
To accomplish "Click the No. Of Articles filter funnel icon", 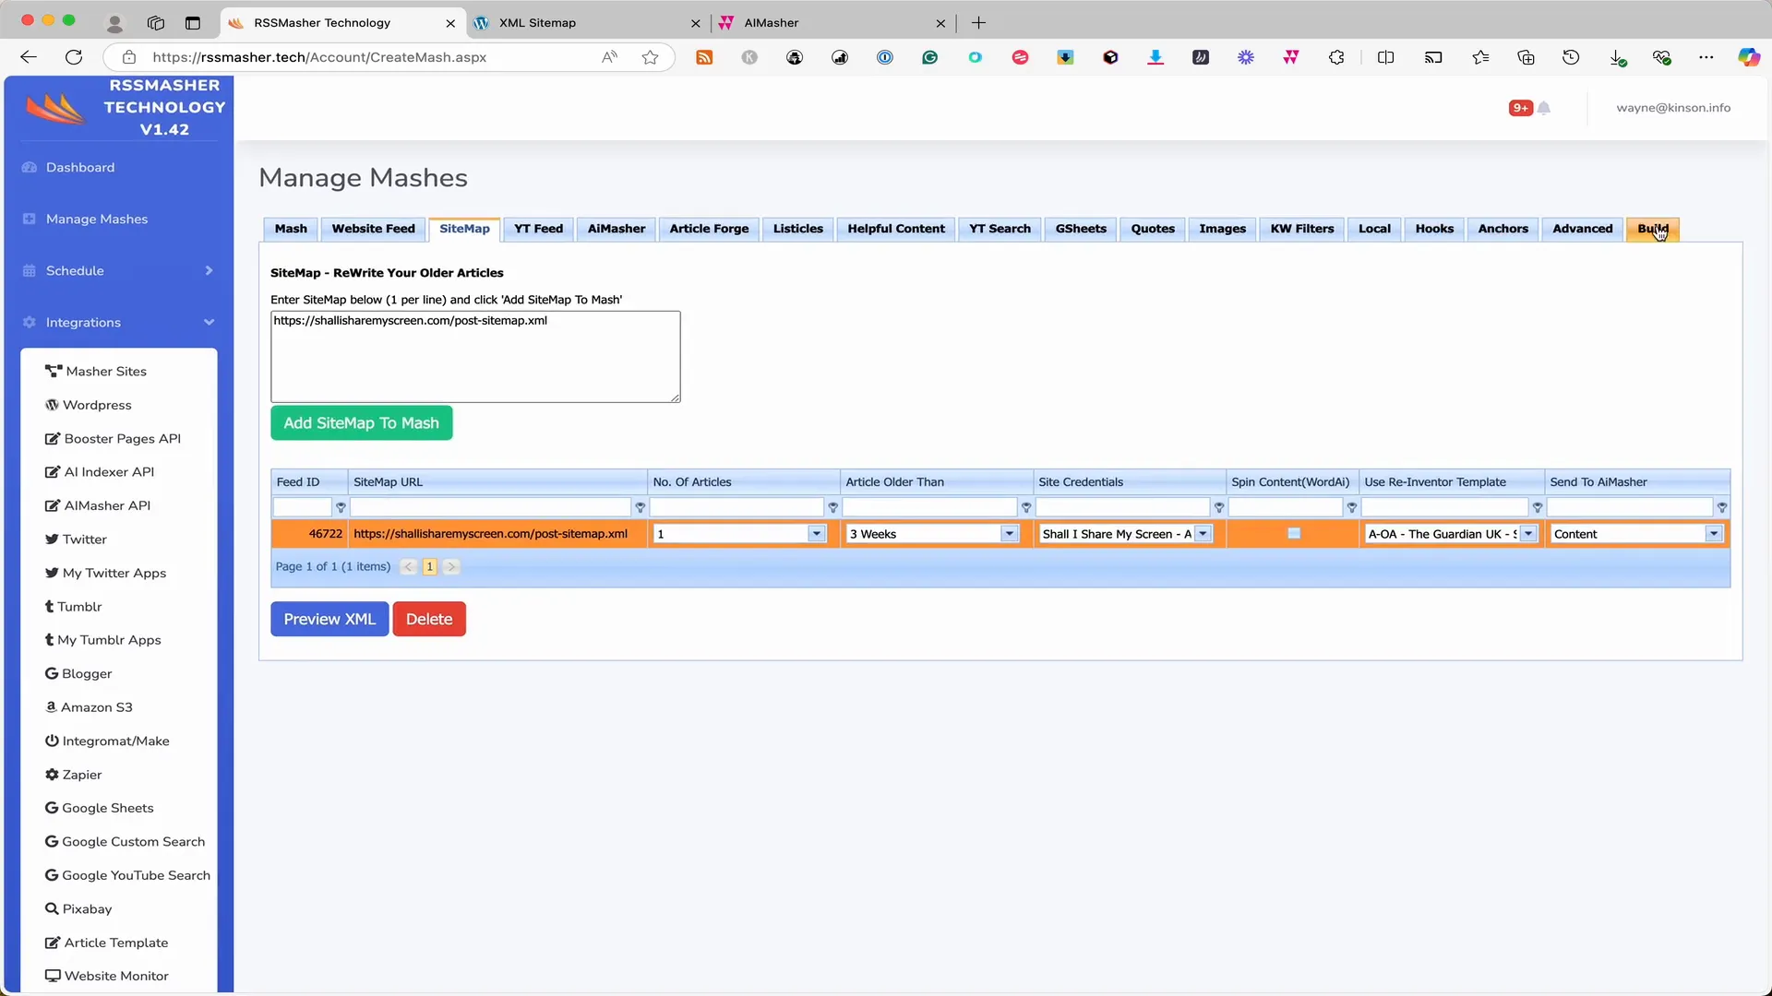I will pos(832,508).
